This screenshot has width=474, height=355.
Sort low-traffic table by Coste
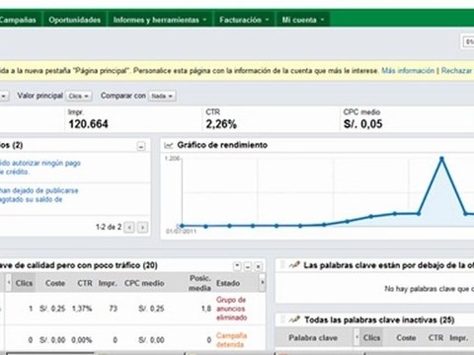[55, 283]
